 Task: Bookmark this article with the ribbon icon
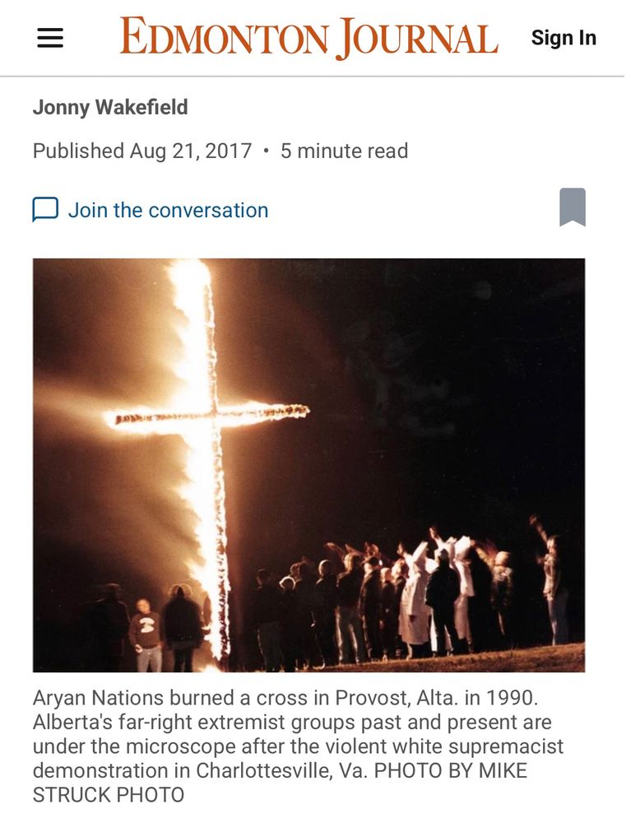[x=573, y=207]
